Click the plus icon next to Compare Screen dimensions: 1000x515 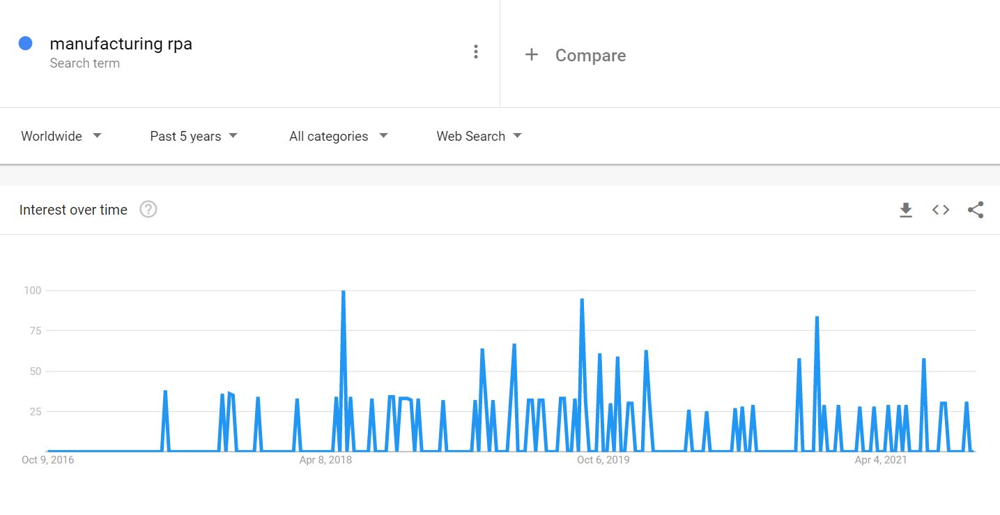point(532,54)
